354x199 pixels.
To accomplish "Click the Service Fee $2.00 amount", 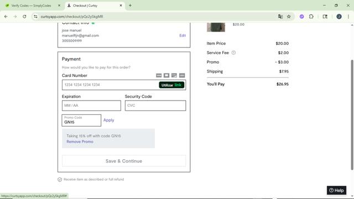I will click(283, 53).
